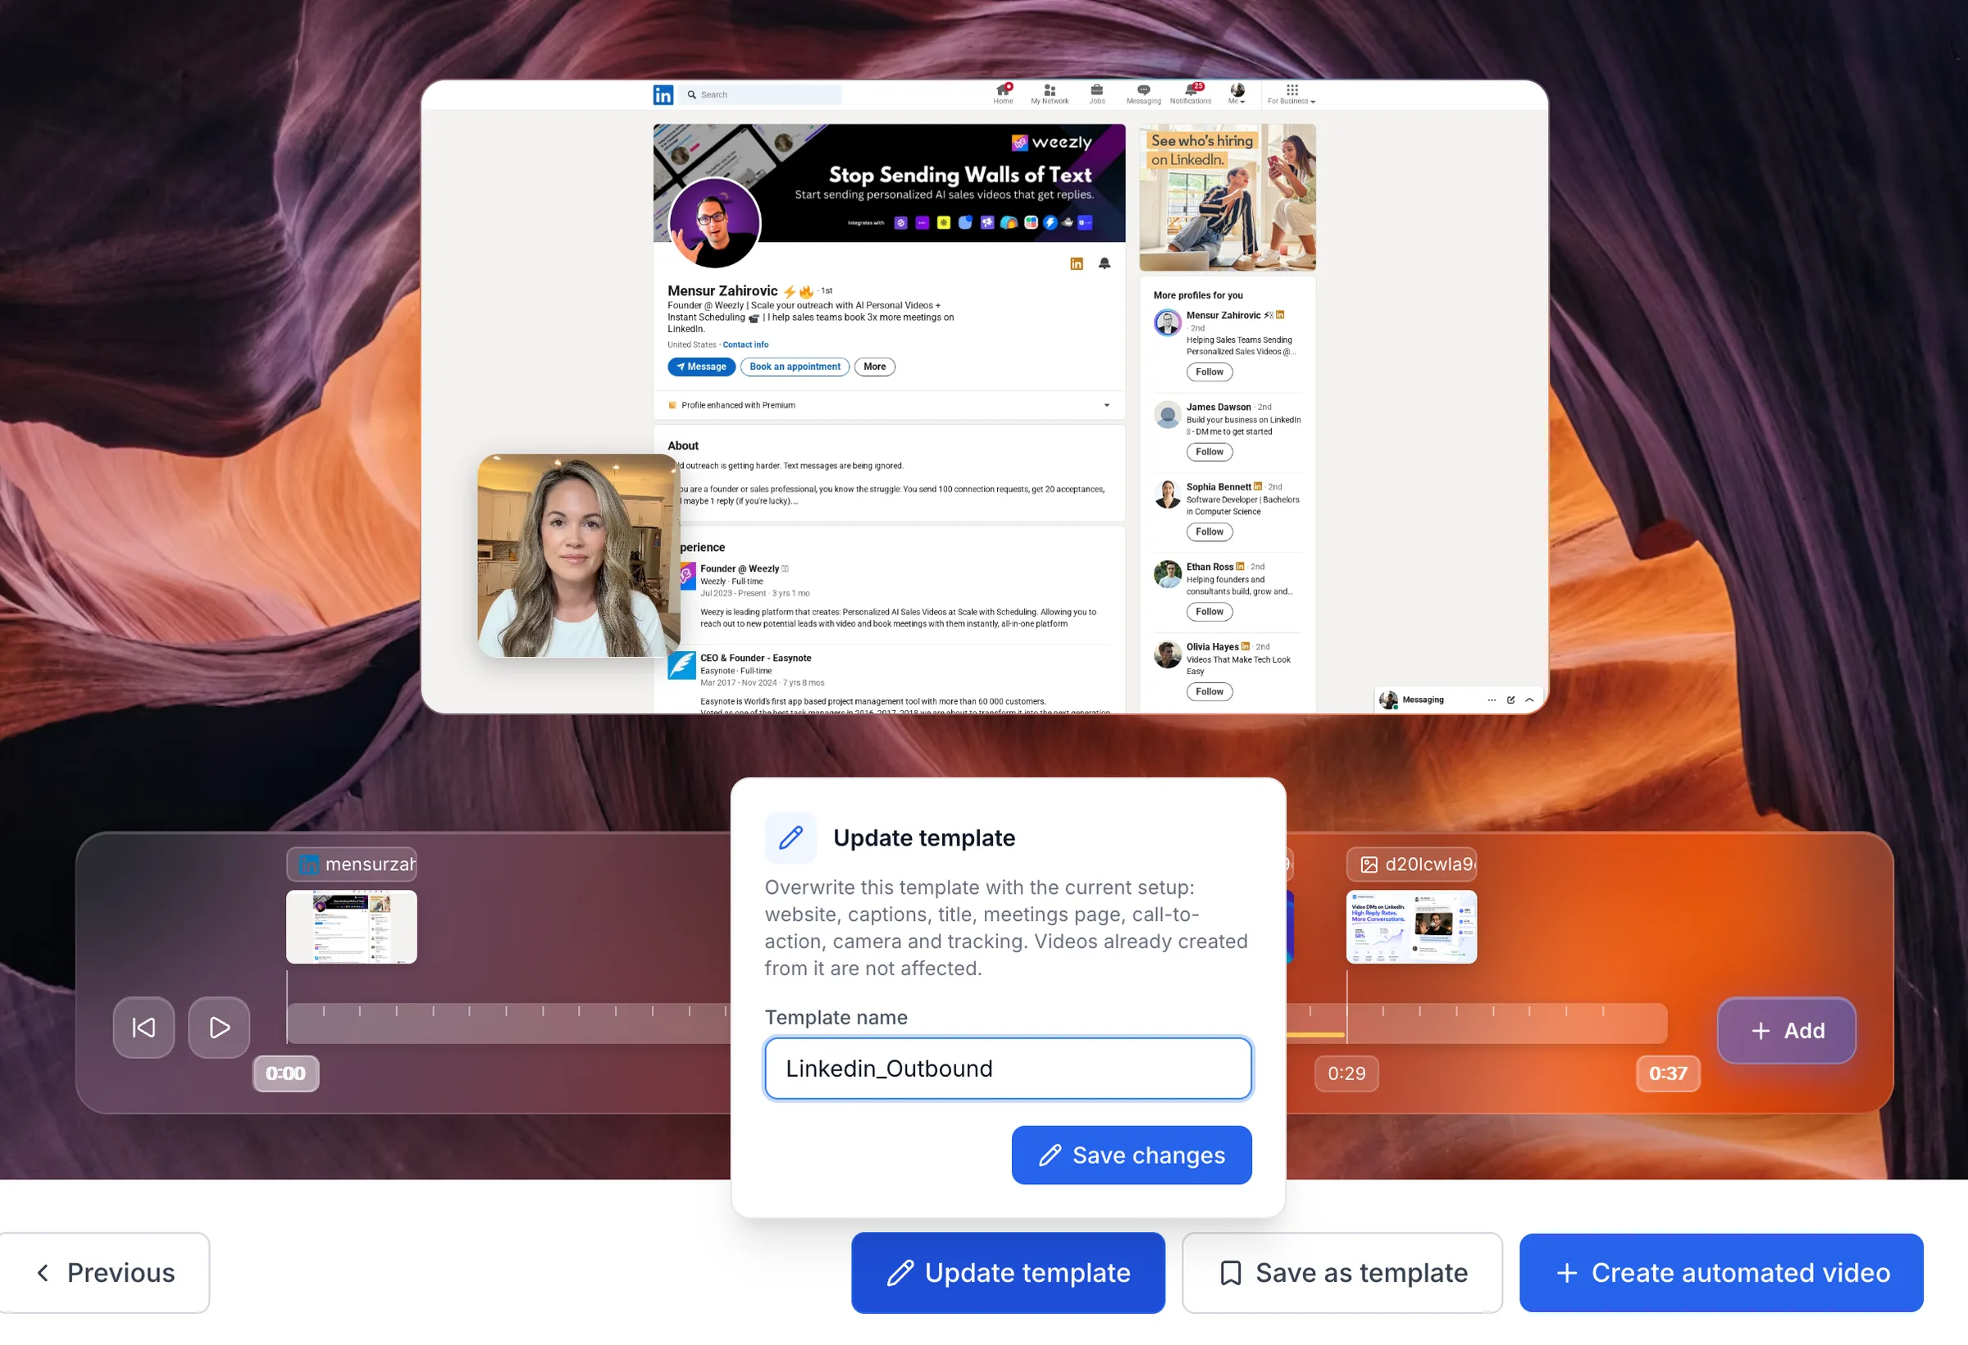Click the timeline track after the 0:29 marker
Image resolution: width=1968 pixels, height=1345 pixels.
[x=1507, y=1024]
